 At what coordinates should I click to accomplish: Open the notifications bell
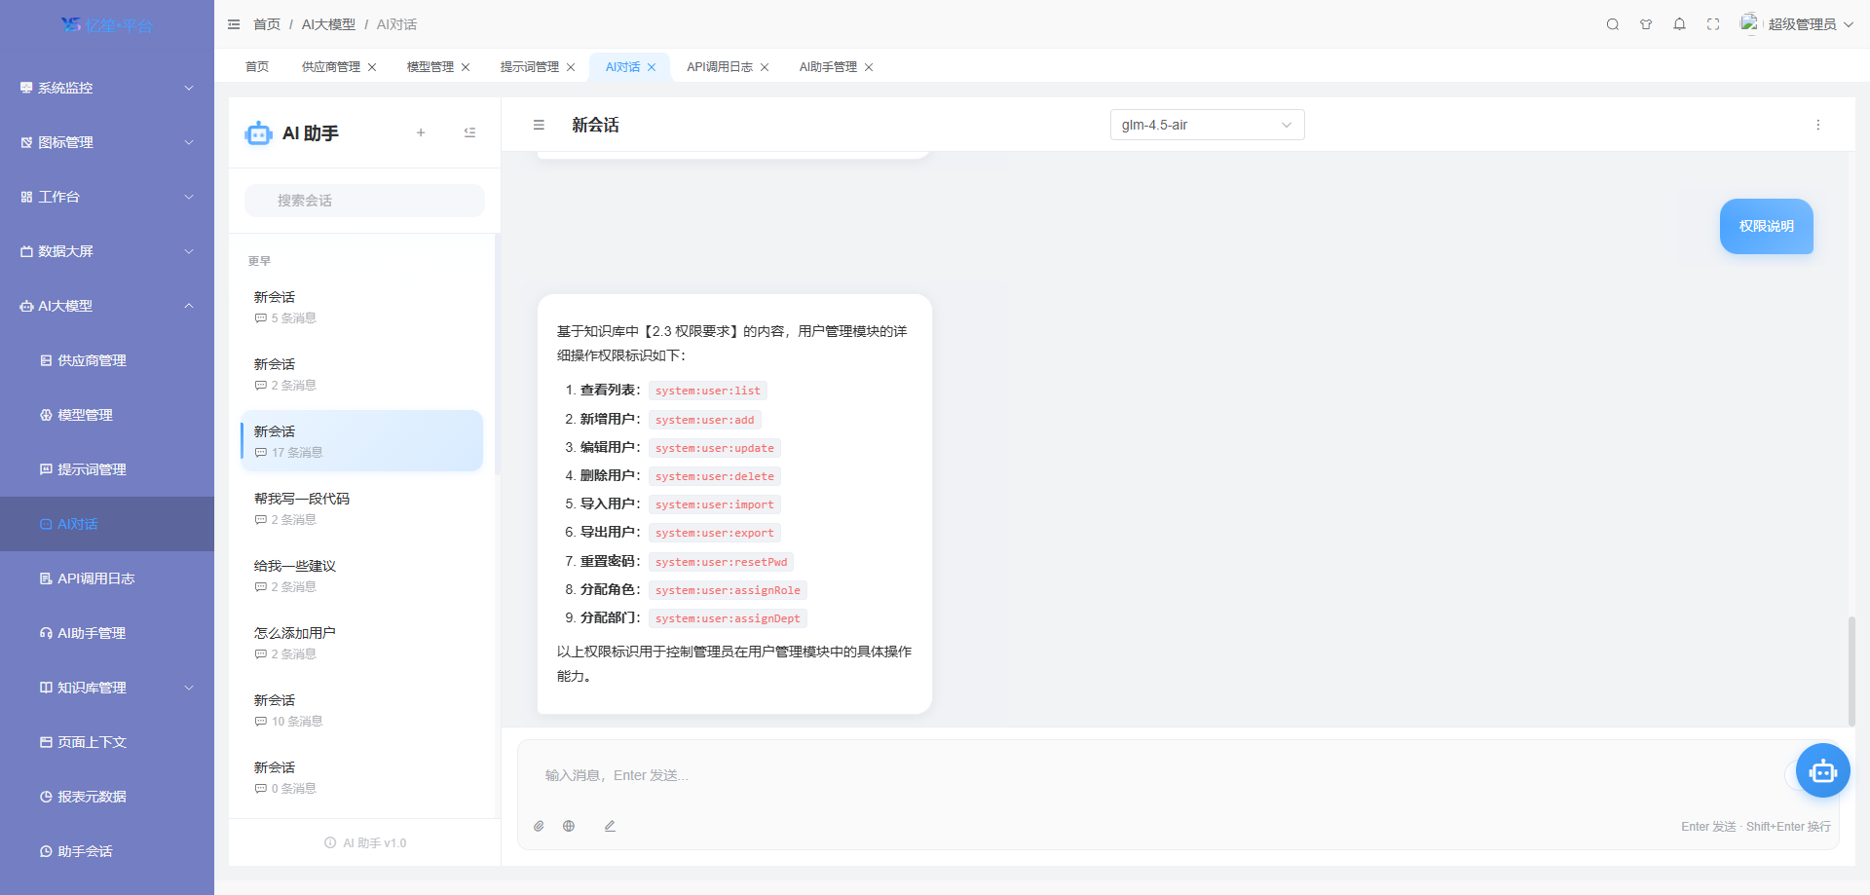[1679, 24]
